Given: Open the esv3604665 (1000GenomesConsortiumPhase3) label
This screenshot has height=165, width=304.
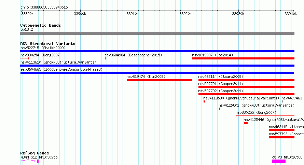Looking at the screenshot, I should pos(61,69).
